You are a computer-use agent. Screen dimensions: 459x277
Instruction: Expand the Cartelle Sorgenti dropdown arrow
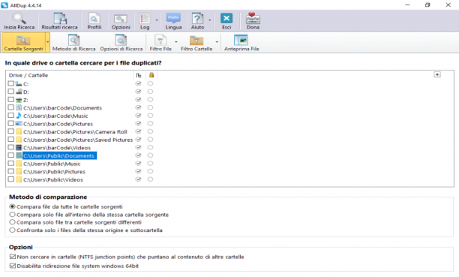tap(47, 43)
